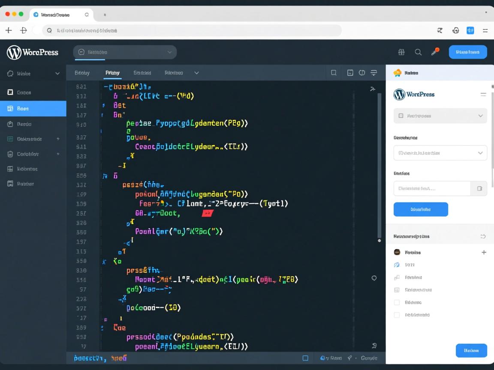
Task: Click the blue button in the top-right header
Action: coord(468,52)
